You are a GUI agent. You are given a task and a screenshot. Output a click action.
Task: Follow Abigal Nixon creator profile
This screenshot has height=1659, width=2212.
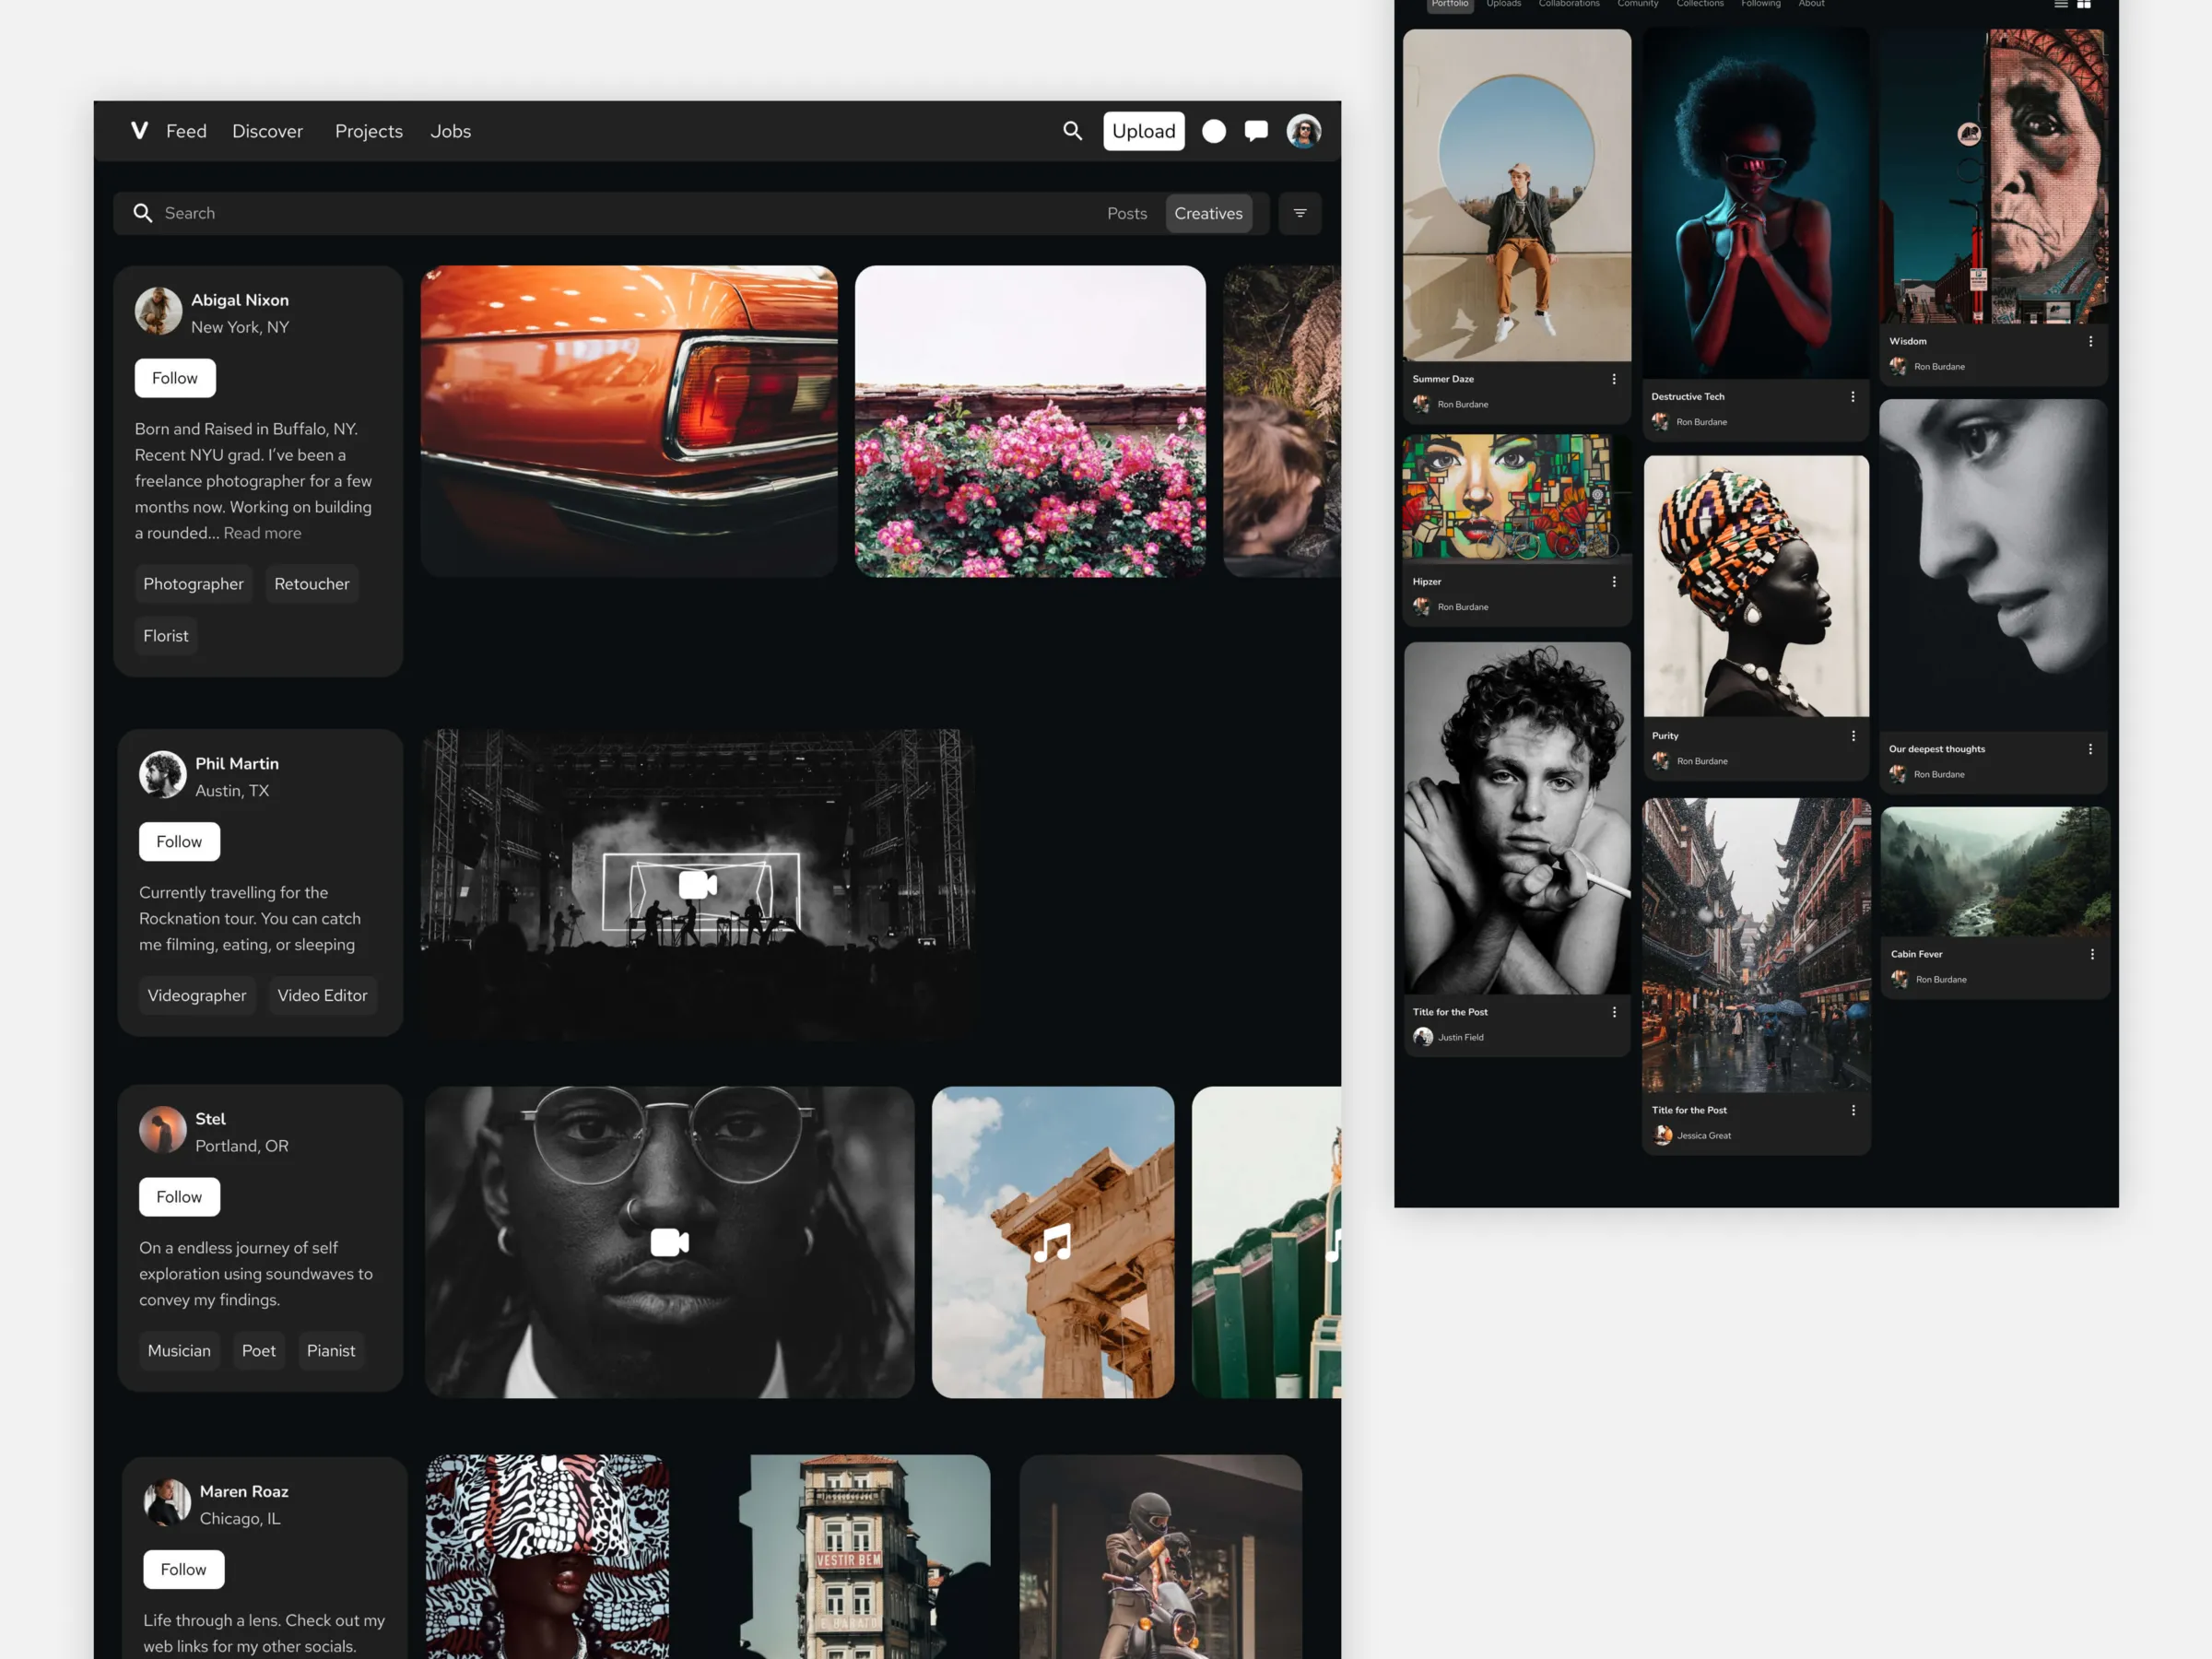click(176, 376)
